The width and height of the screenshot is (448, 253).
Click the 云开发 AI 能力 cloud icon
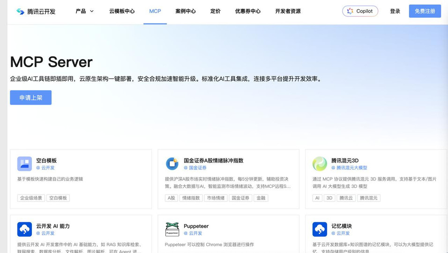pos(24,229)
